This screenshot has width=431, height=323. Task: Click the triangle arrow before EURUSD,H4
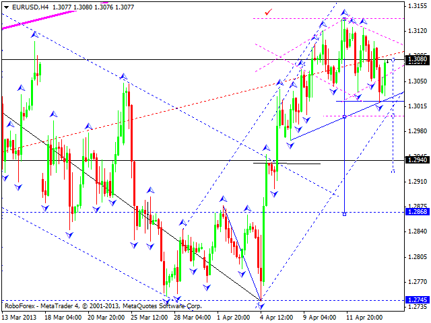6,6
